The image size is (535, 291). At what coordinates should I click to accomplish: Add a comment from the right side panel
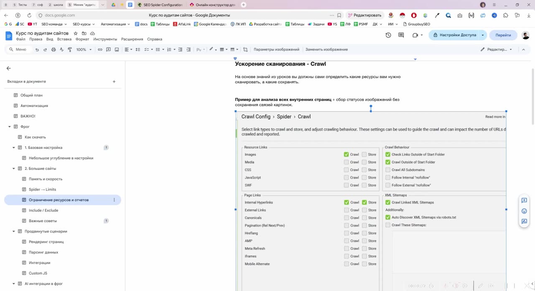(524, 200)
